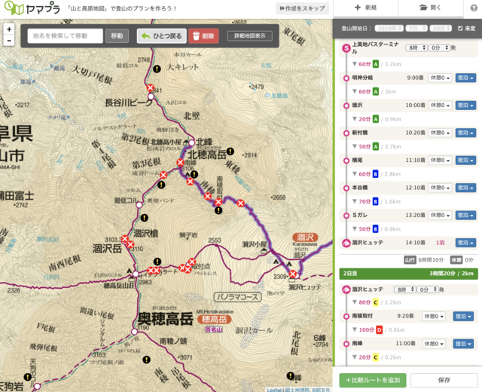The width and height of the screenshot is (482, 392).
Task: Click the waypoint circle near 天狗のコル
Action: 37,386
